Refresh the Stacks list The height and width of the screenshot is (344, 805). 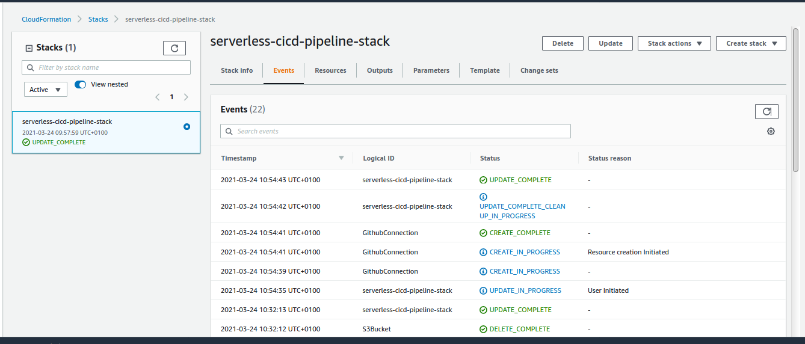tap(174, 48)
